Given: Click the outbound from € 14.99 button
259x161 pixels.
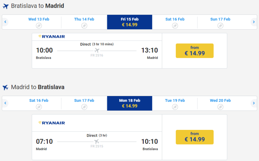Looking at the screenshot, I should [x=195, y=51].
